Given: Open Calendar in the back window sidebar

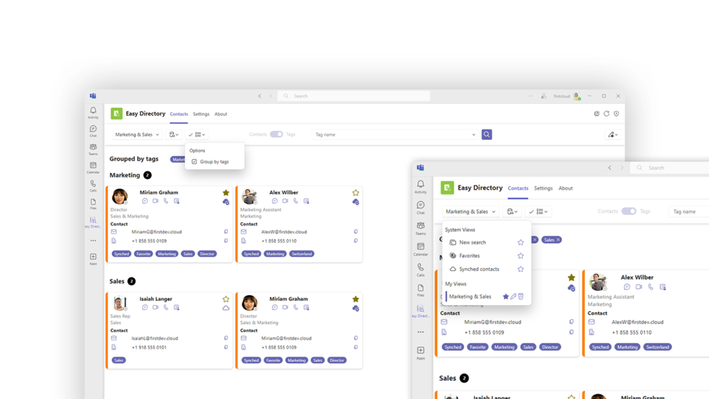Looking at the screenshot, I should point(93,168).
